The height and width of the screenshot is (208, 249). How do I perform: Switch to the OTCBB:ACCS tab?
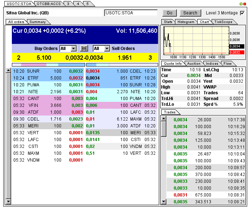pyautogui.click(x=49, y=4)
